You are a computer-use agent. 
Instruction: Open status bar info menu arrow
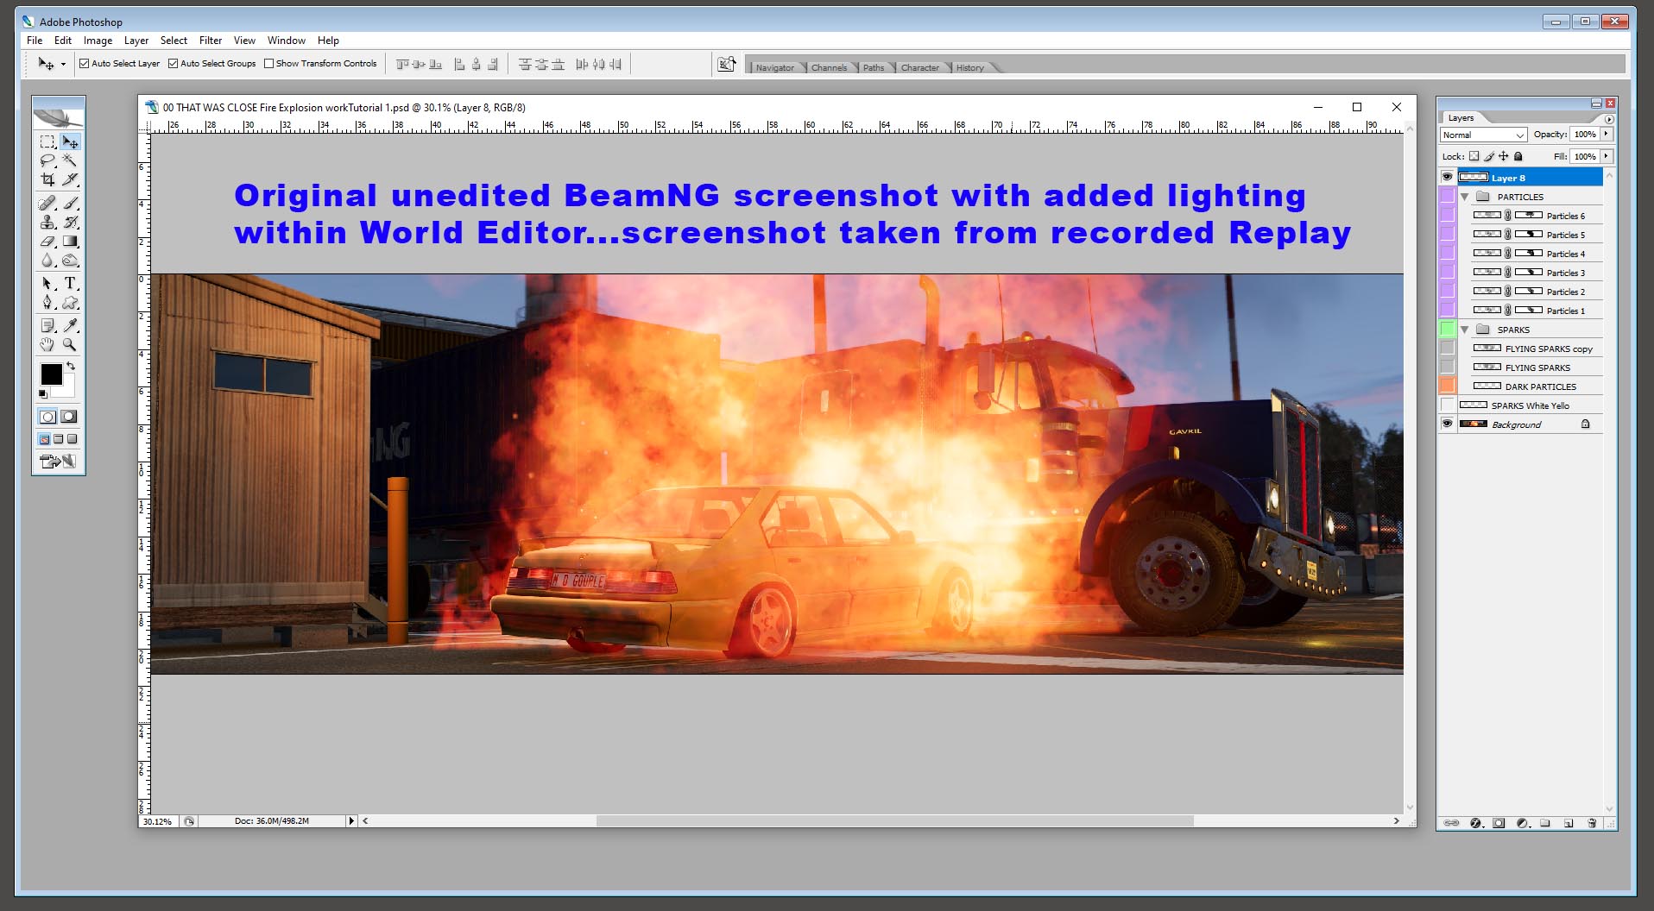351,820
